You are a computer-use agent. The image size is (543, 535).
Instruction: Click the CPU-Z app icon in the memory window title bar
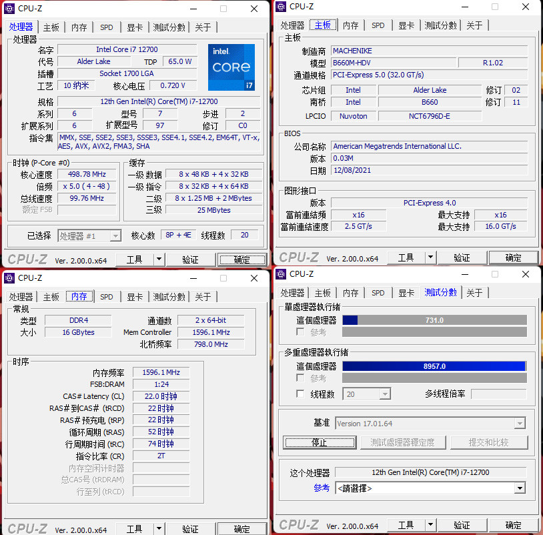[10, 278]
